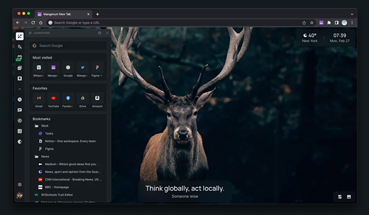This screenshot has width=369, height=215.
Task: Click the Search Google field in Launchpad
Action: click(x=68, y=46)
